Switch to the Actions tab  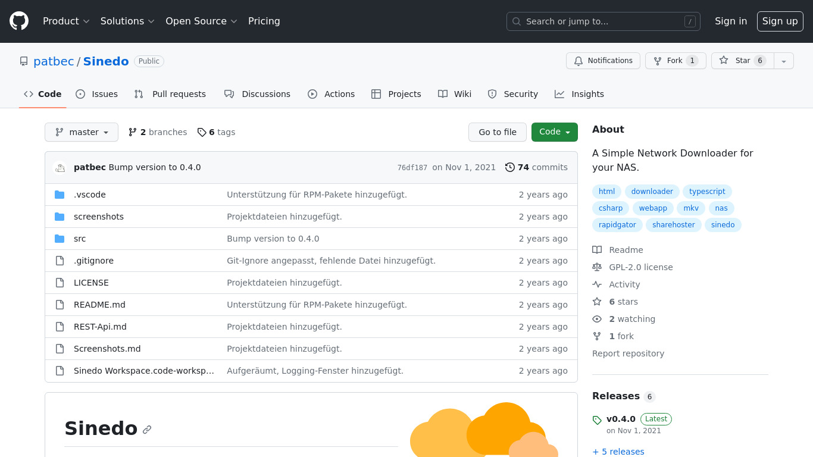click(331, 94)
